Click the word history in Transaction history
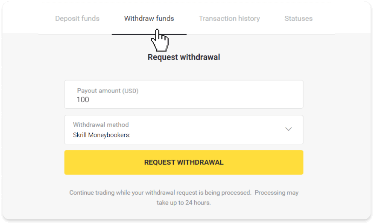This screenshot has width=374, height=224. (247, 18)
